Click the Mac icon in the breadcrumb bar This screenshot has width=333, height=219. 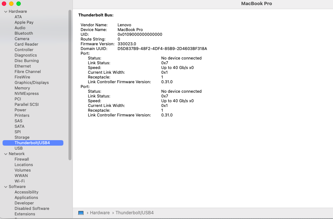tap(81, 212)
